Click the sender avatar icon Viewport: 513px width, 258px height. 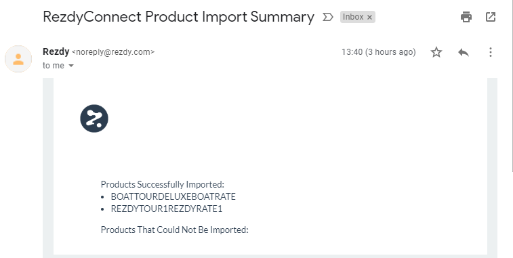click(18, 59)
